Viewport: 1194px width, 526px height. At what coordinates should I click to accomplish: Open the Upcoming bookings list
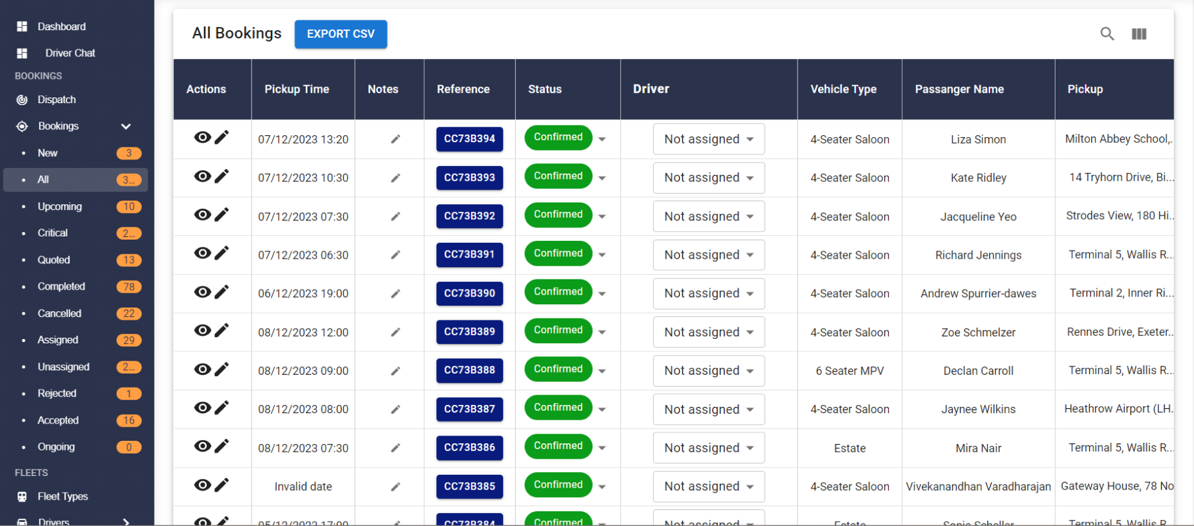click(60, 206)
